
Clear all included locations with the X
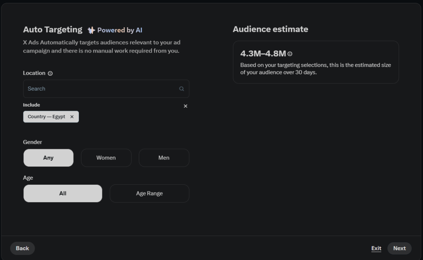pyautogui.click(x=185, y=106)
